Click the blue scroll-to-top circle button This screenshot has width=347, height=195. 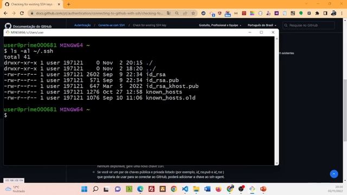coord(334,174)
